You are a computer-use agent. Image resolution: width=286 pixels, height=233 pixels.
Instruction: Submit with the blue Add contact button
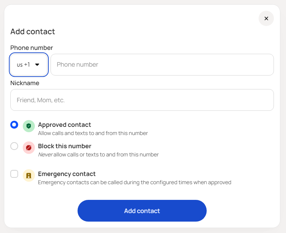[x=142, y=211]
